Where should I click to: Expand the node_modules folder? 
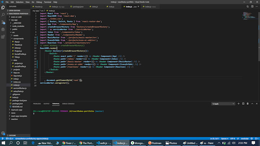pos(18,26)
